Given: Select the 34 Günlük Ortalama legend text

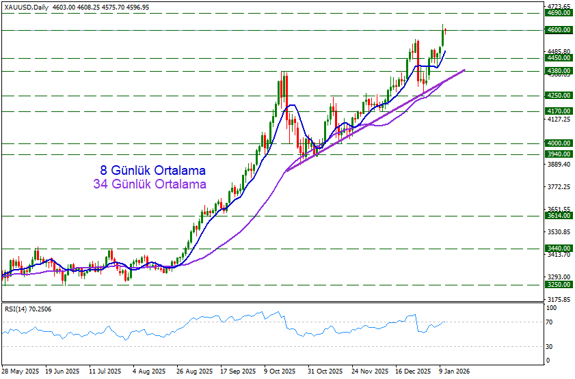Looking at the screenshot, I should click(x=150, y=184).
